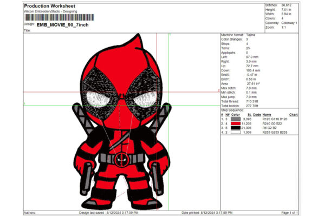This screenshot has height=216, width=325.
Task: Click the stitch count '3,093'
Action: [247, 119]
